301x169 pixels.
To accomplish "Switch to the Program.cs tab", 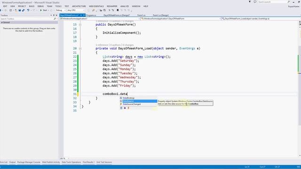I will pos(91,15).
